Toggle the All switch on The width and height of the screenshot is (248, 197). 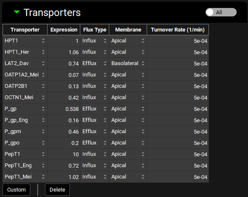221,12
